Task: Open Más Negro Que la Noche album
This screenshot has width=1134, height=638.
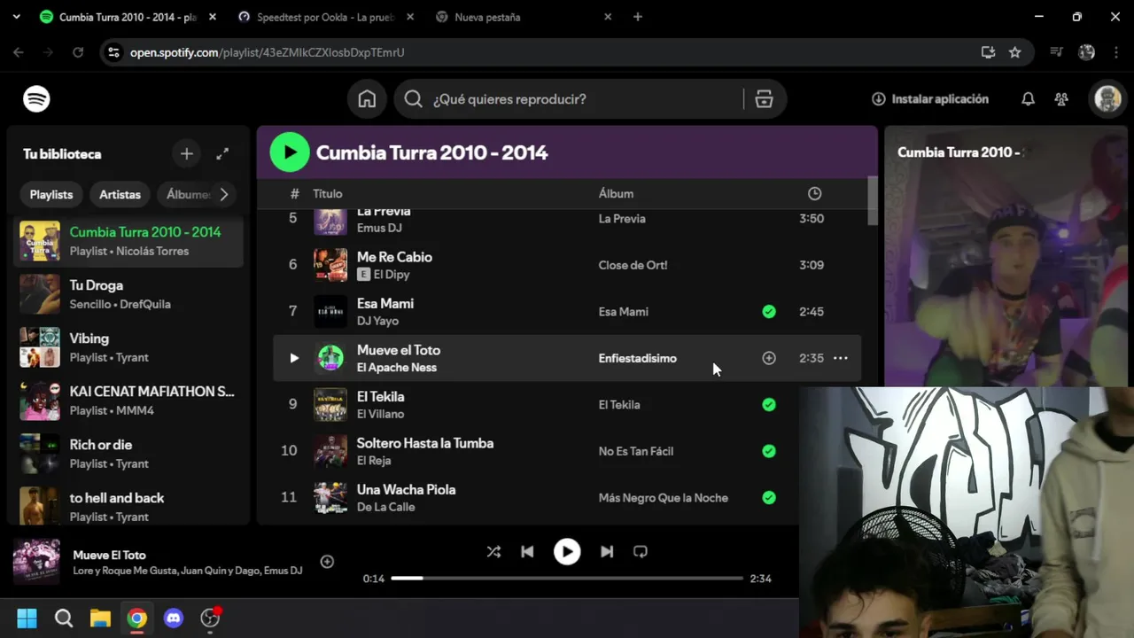Action: tap(663, 498)
